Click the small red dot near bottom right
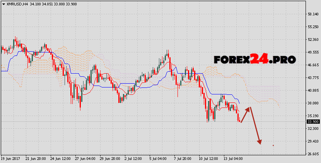 coord(273,145)
